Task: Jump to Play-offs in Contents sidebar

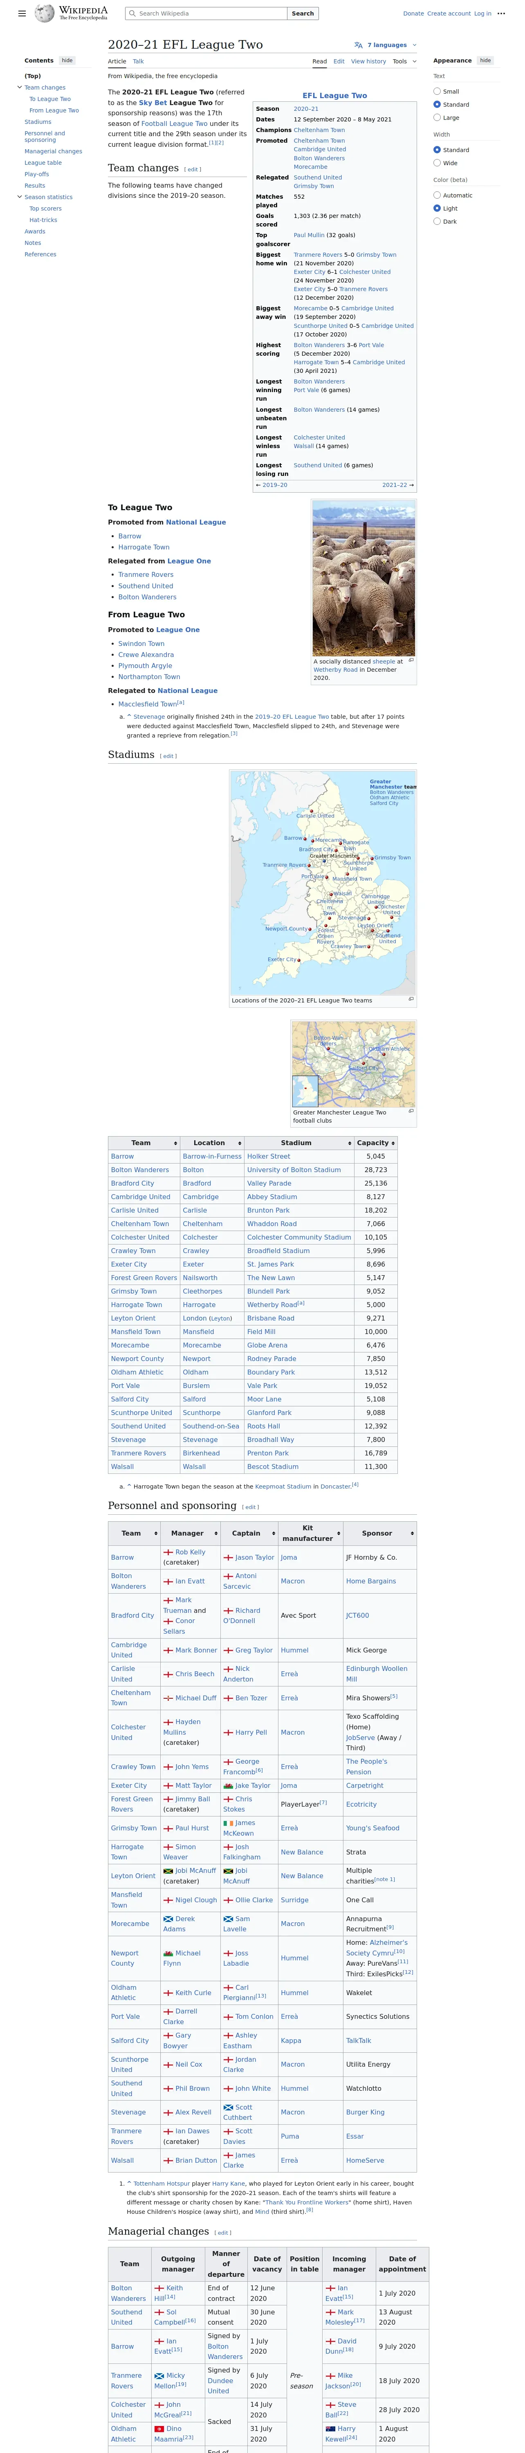Action: [36, 174]
